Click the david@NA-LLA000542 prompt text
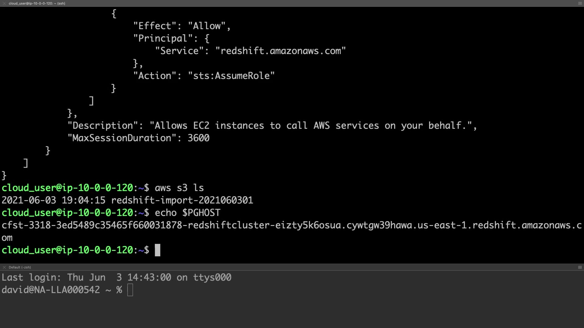584x328 pixels. [x=51, y=290]
